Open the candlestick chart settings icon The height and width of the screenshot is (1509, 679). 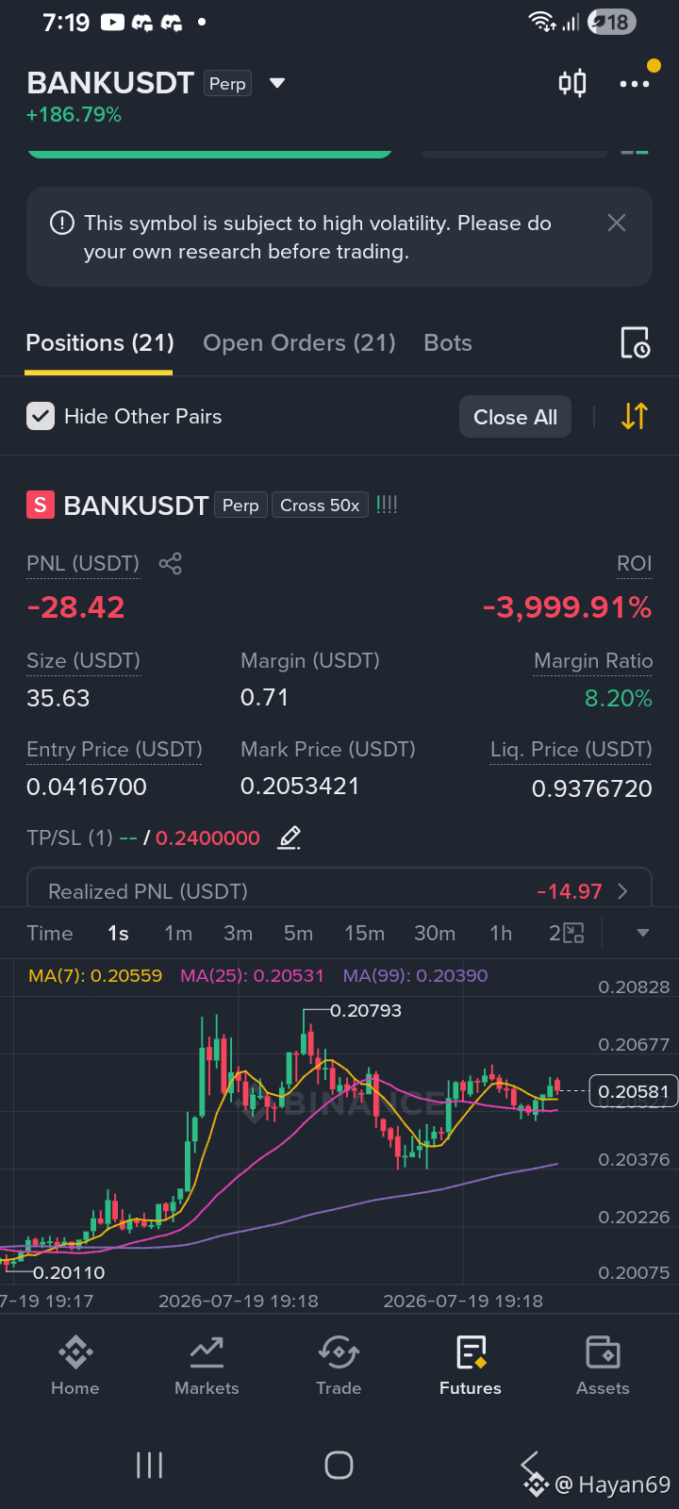pyautogui.click(x=572, y=84)
